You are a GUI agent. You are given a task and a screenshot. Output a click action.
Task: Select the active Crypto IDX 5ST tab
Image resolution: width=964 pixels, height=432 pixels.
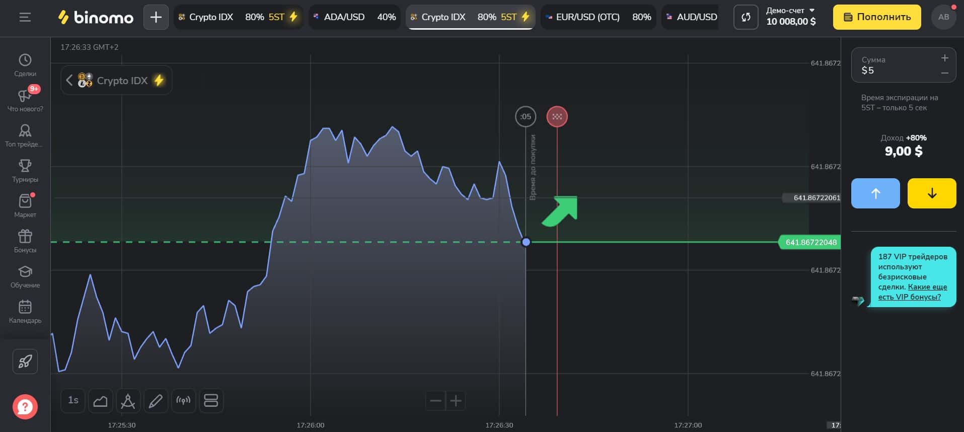[470, 17]
